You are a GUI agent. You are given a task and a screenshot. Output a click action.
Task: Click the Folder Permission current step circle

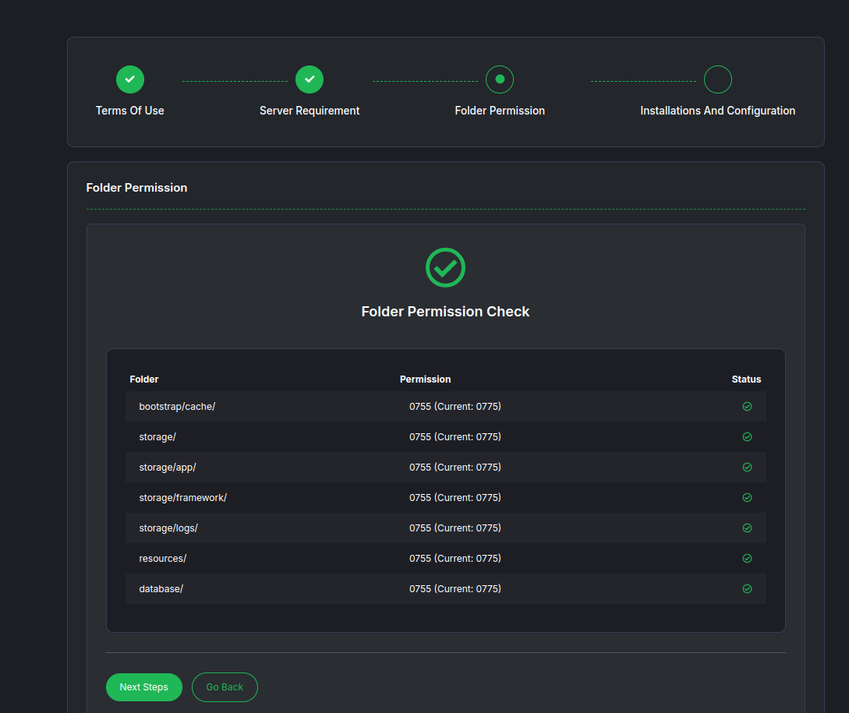coord(500,79)
